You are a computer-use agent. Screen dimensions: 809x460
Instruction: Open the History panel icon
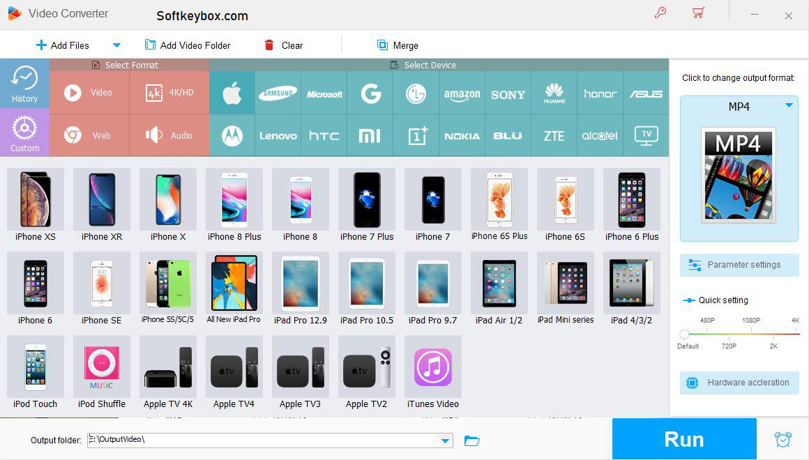coord(25,84)
